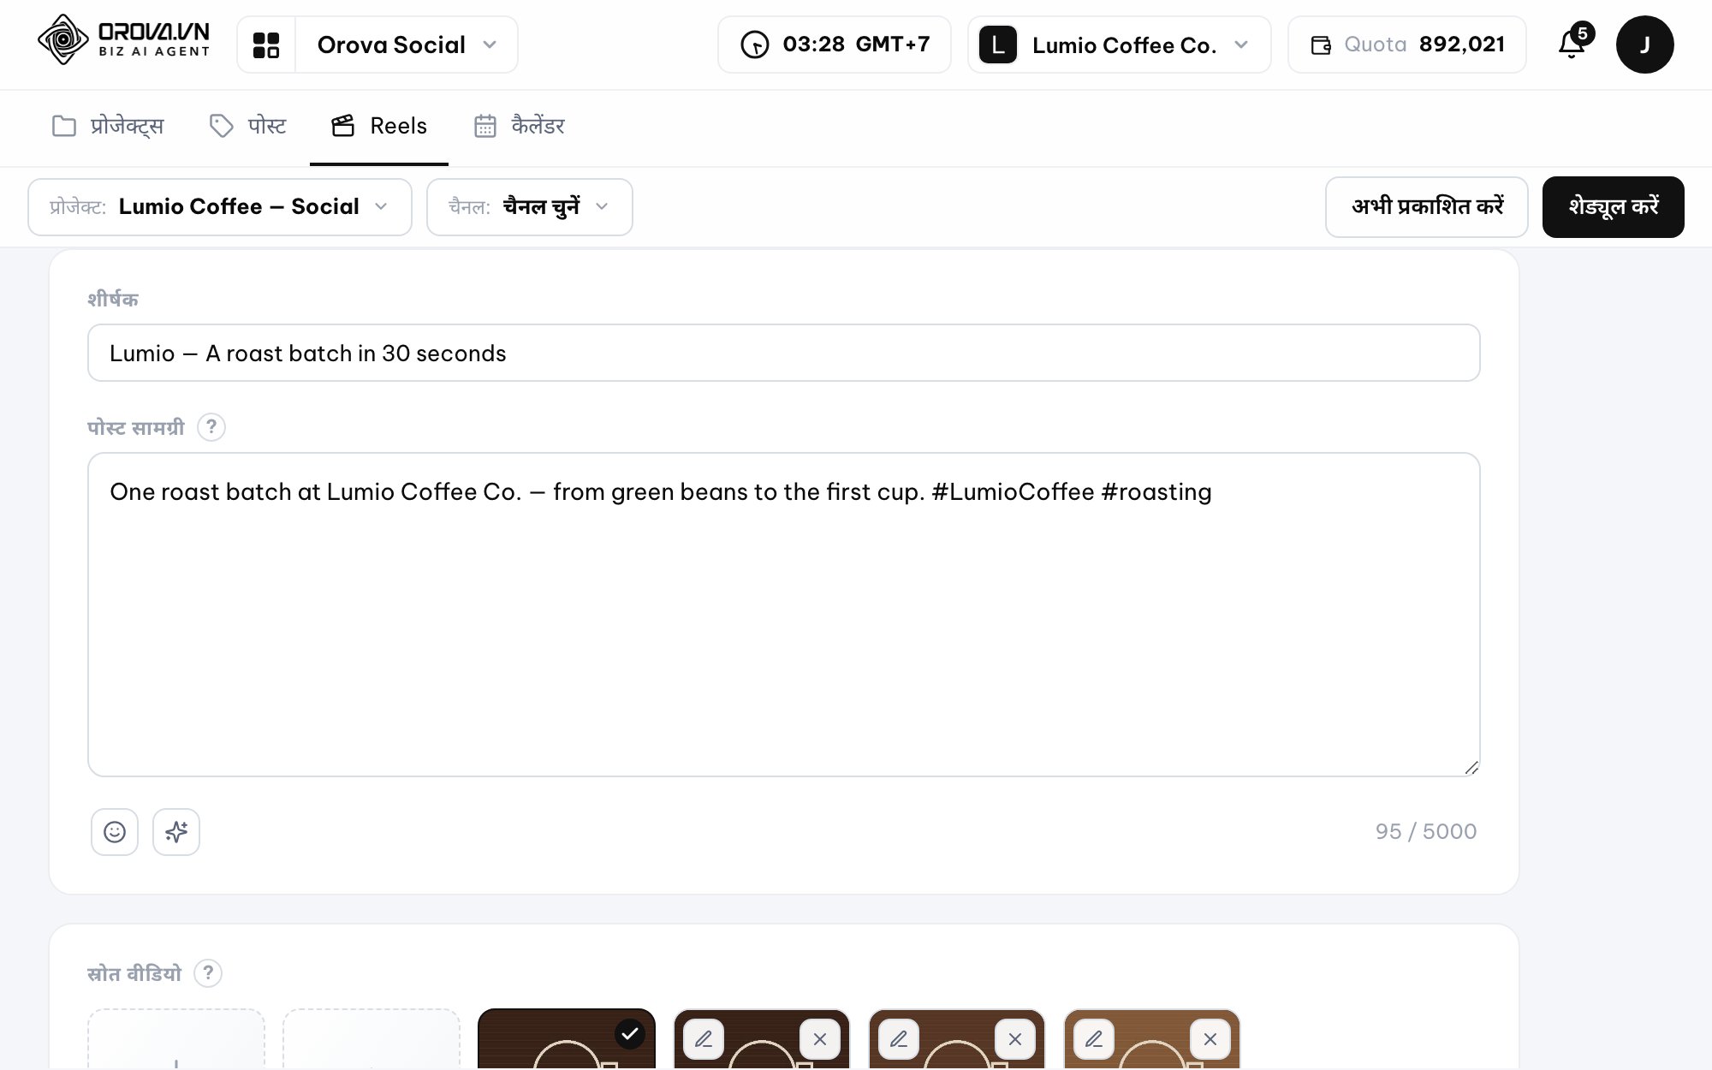1712x1070 pixels.
Task: Expand the Orova Social module dropdown
Action: 407,45
